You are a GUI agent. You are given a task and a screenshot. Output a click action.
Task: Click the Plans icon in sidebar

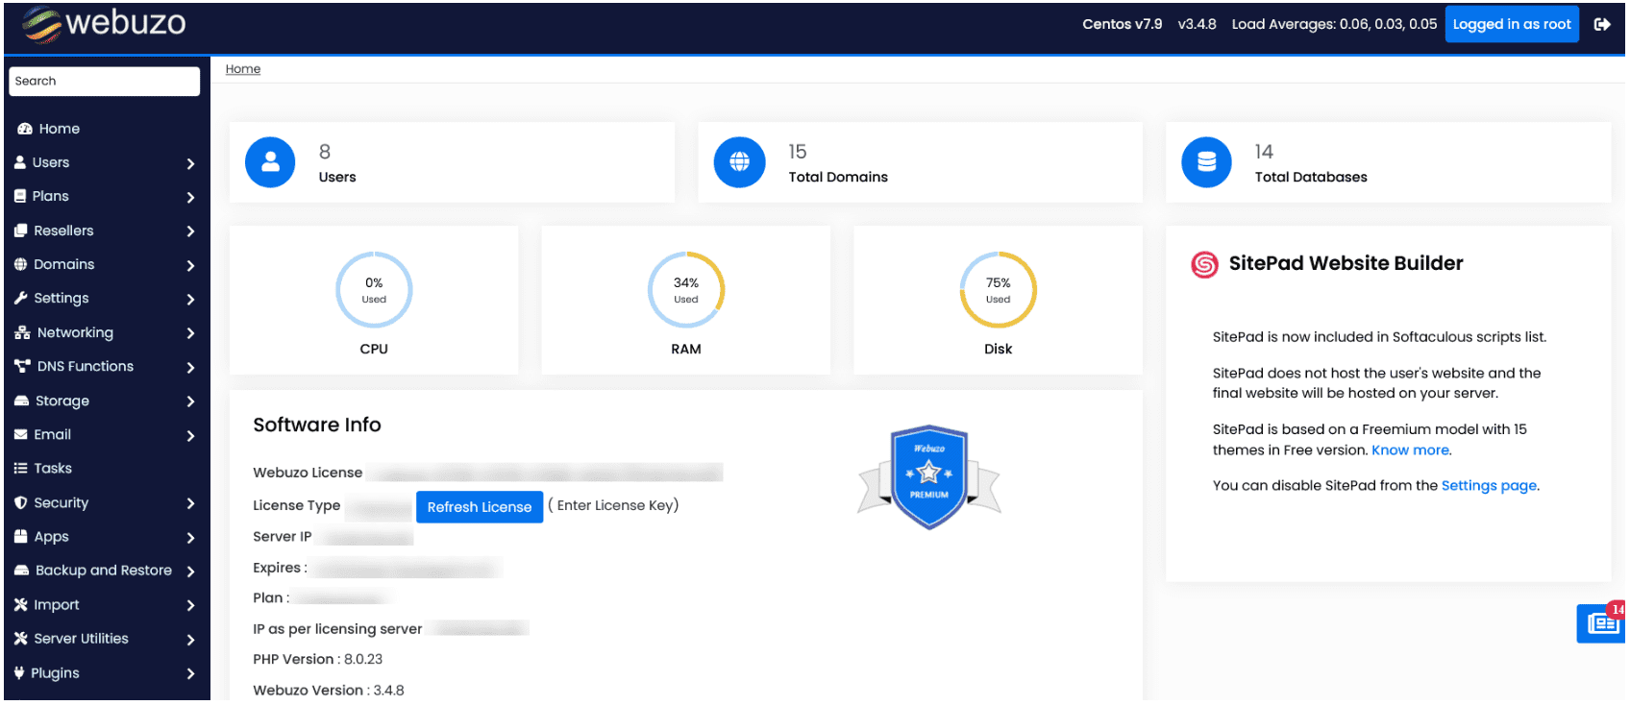[x=20, y=196]
